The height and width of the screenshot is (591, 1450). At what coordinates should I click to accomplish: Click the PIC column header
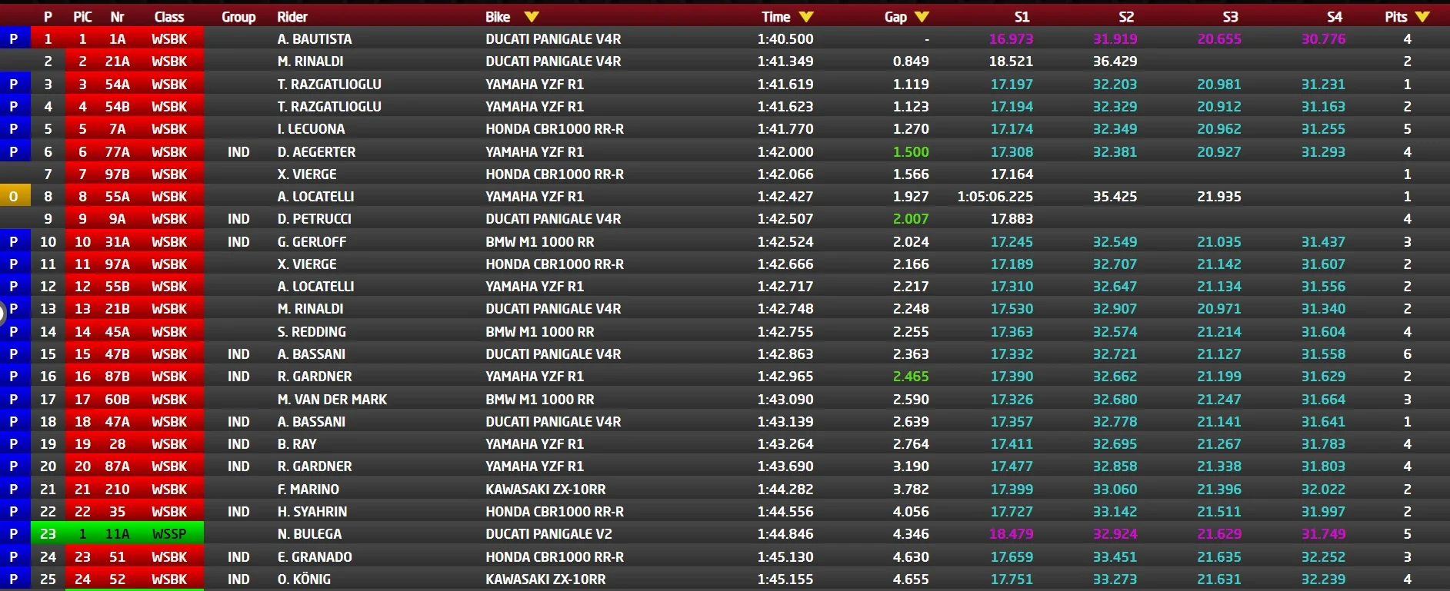pos(82,17)
